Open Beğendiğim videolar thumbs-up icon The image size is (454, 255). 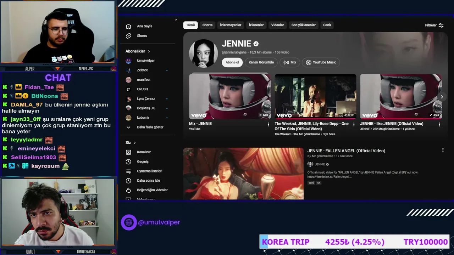pyautogui.click(x=128, y=190)
